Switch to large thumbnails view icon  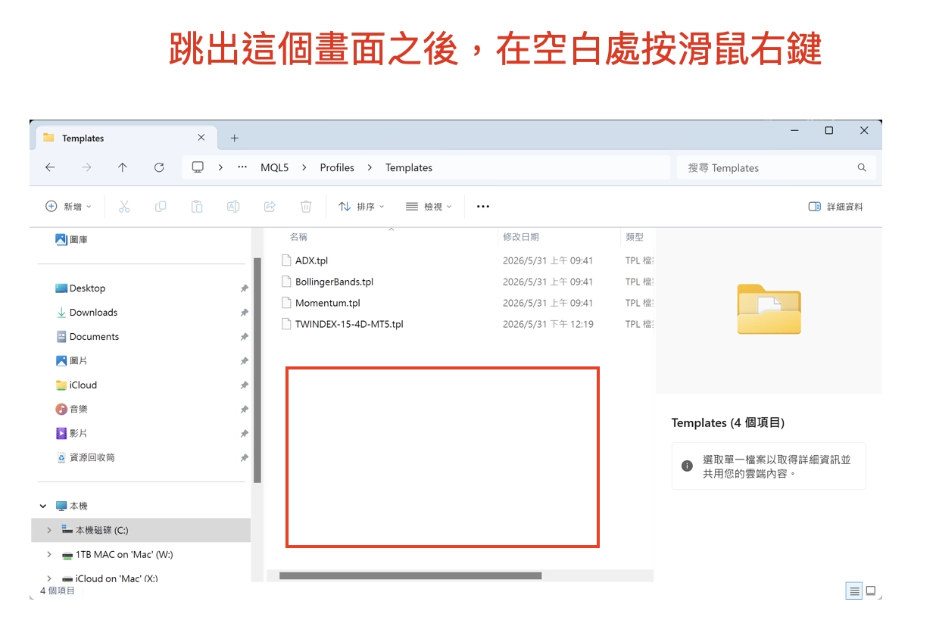(871, 591)
